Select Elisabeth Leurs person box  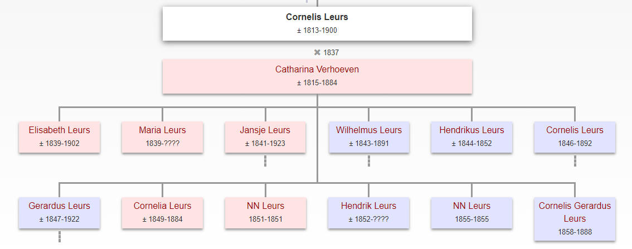(x=59, y=137)
